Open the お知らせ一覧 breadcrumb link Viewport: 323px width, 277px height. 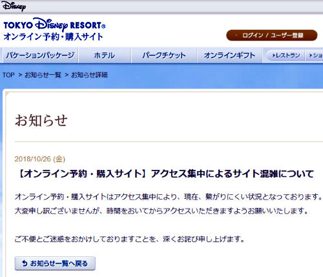pos(43,75)
